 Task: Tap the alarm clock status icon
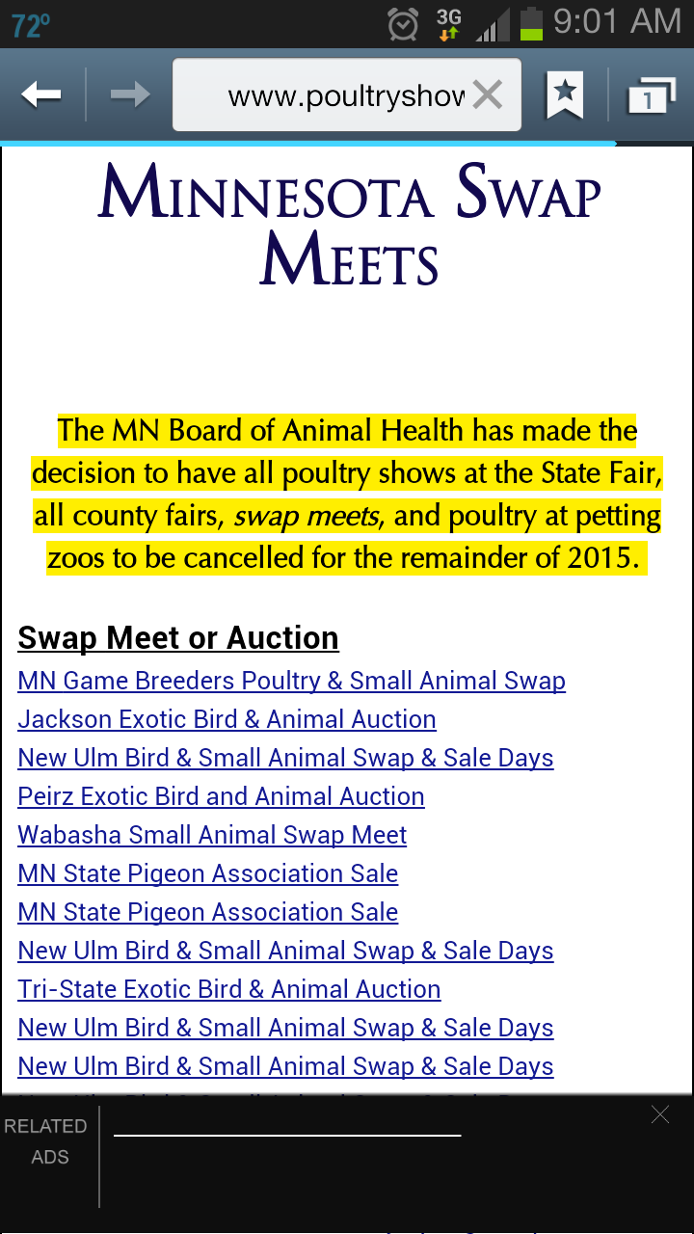(x=403, y=23)
